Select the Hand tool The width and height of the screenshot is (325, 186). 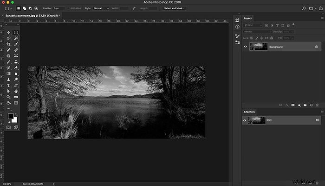pos(16,91)
